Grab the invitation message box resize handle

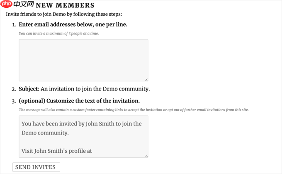pyautogui.click(x=146, y=156)
